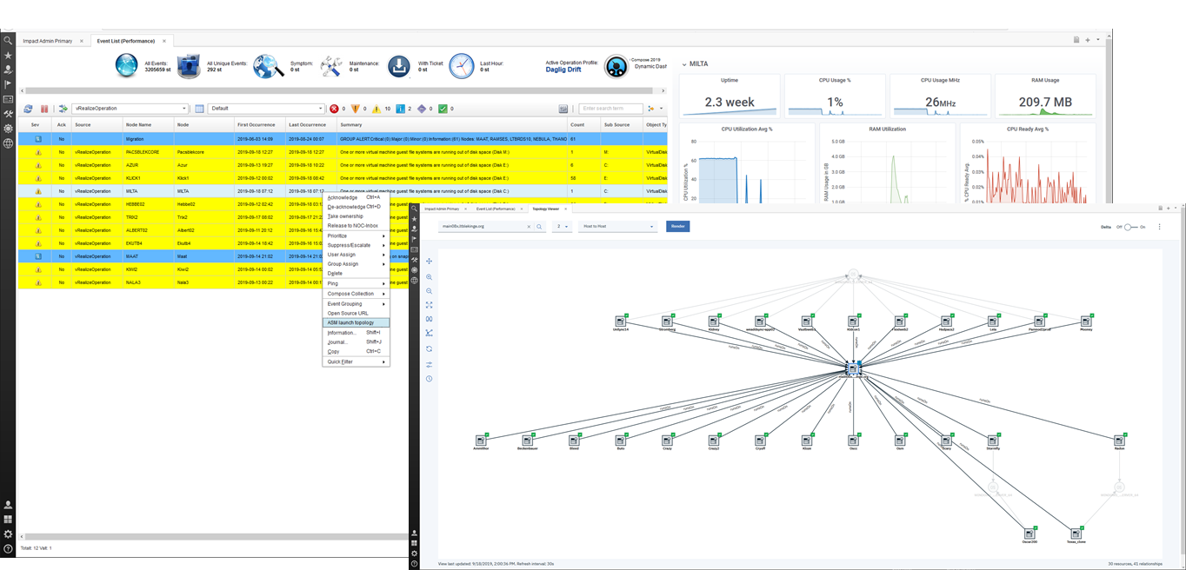Toggle the yellow minor severity filter showing 10
The image size is (1186, 570).
click(376, 109)
